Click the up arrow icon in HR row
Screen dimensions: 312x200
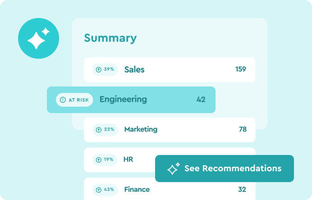pos(99,159)
